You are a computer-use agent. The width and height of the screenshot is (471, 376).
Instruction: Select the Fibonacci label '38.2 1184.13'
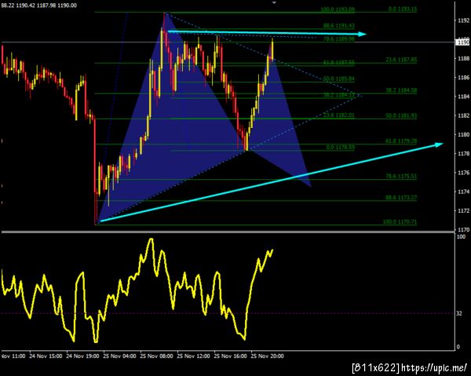click(x=339, y=95)
